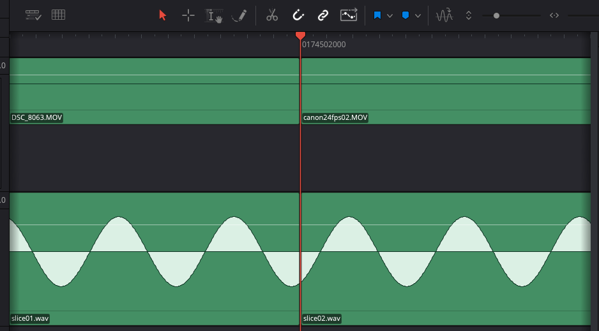Open the timeline view options icon

[x=33, y=15]
